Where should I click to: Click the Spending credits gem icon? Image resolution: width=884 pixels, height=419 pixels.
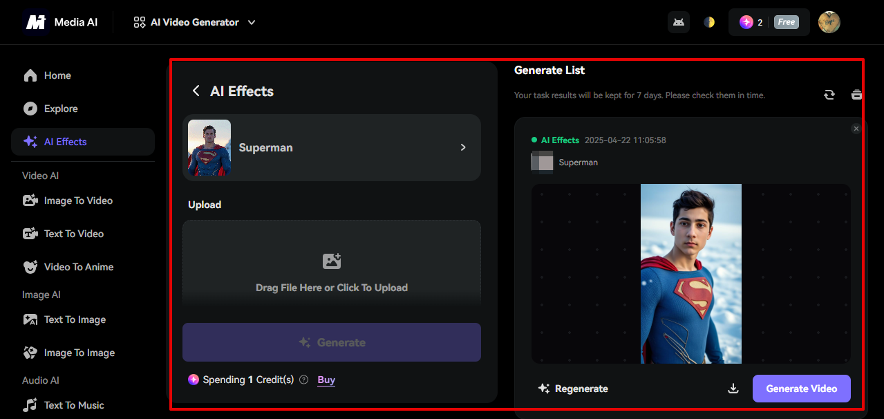(194, 380)
